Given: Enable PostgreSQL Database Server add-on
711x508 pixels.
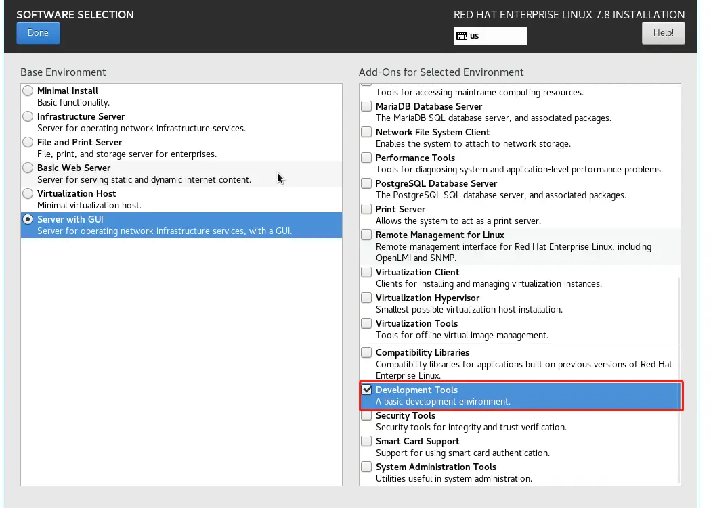Looking at the screenshot, I should click(x=366, y=183).
